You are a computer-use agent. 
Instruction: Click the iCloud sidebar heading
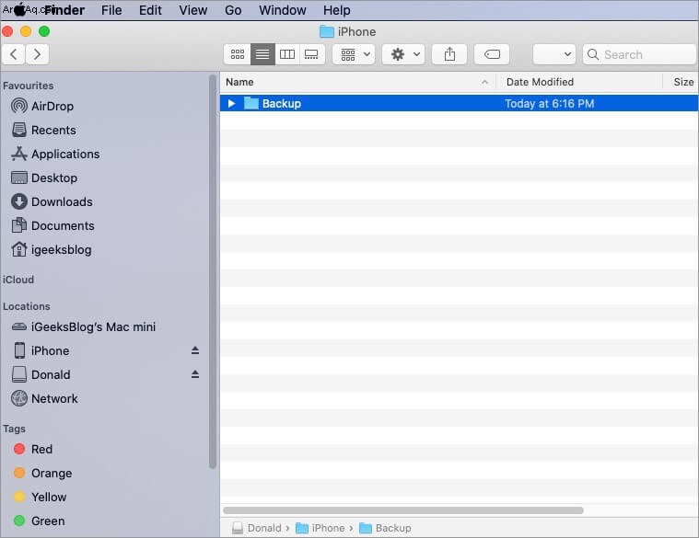[x=18, y=280]
